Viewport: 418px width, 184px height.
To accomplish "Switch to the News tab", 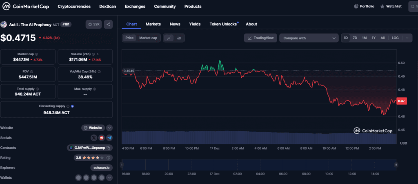I will coord(175,24).
